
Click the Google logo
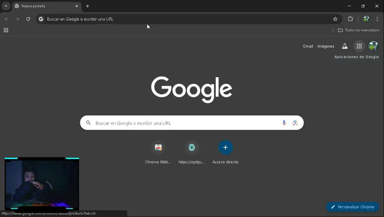click(192, 90)
